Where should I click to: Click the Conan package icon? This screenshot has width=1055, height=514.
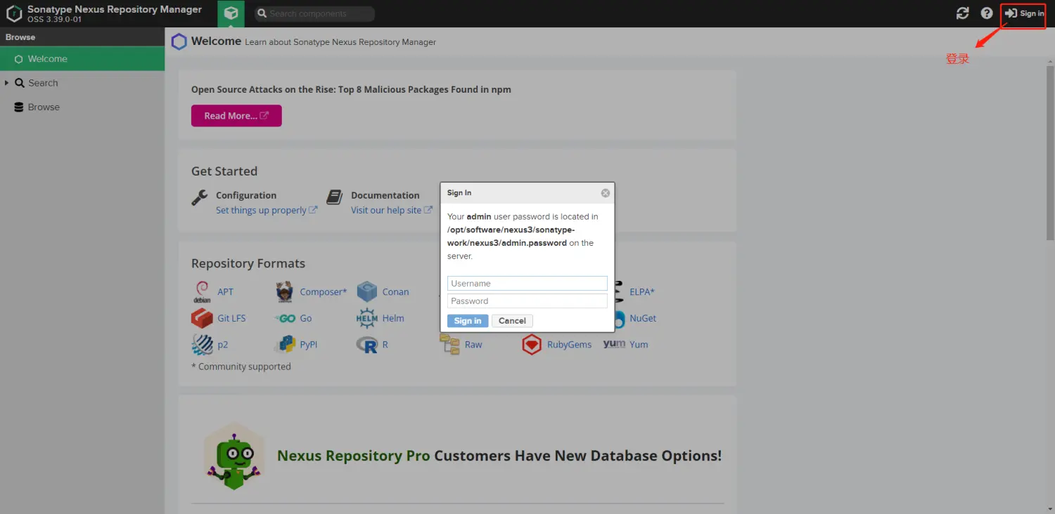coord(367,291)
